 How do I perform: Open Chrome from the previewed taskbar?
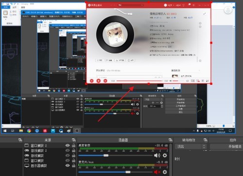(29, 131)
